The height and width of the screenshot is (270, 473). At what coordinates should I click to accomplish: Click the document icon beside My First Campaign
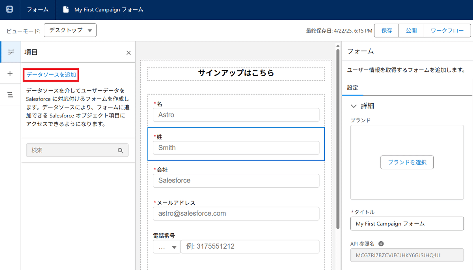pyautogui.click(x=66, y=9)
